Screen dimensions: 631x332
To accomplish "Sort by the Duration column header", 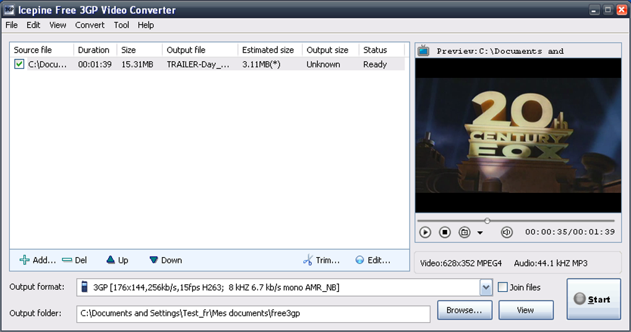I will click(x=95, y=50).
